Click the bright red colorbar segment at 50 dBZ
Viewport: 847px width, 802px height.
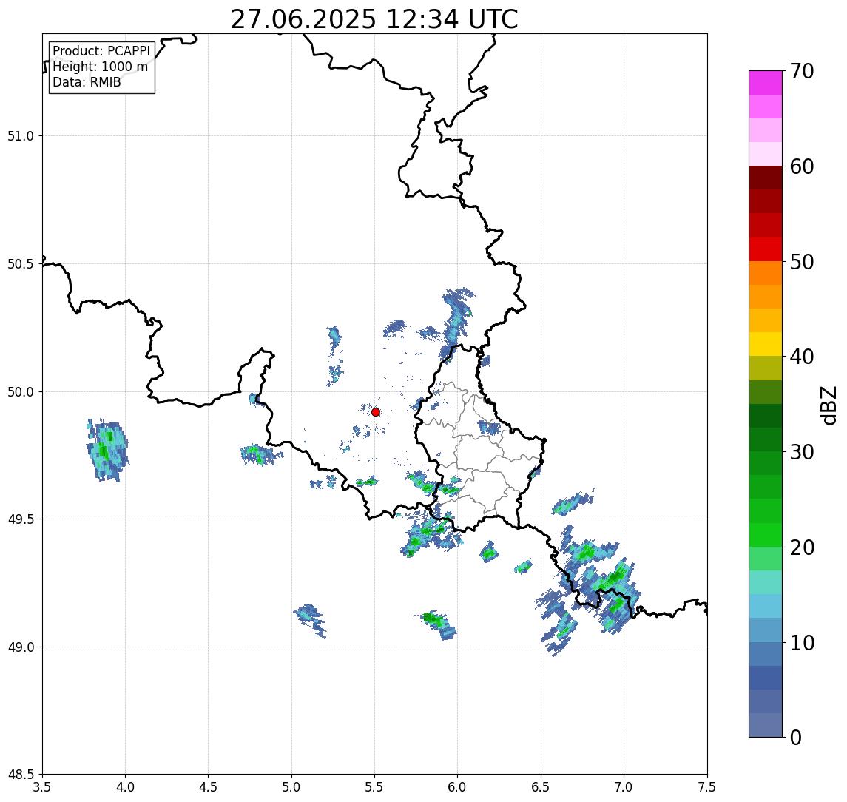tap(766, 249)
